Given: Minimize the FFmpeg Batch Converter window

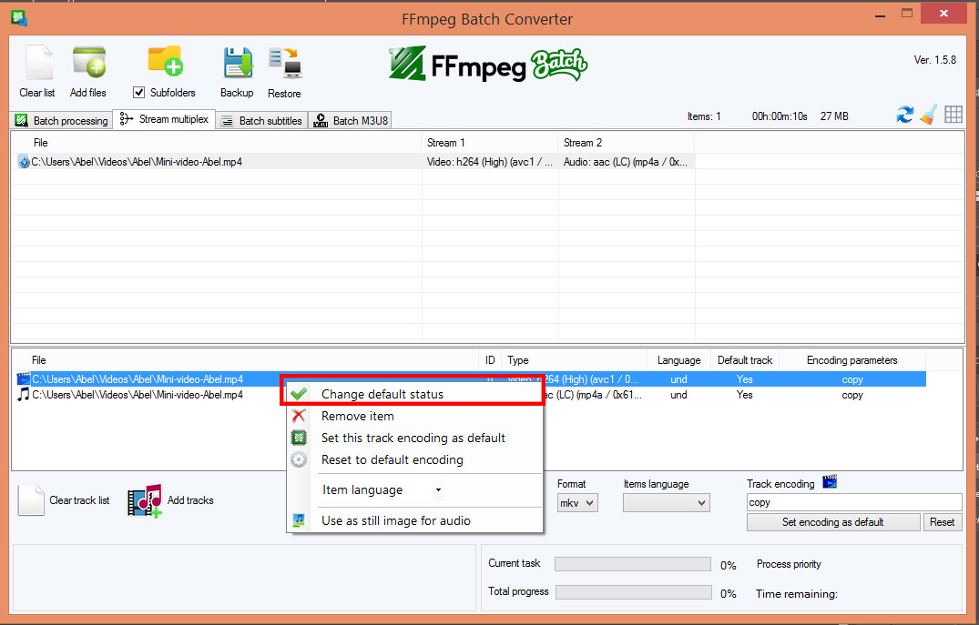Looking at the screenshot, I should coord(881,15).
